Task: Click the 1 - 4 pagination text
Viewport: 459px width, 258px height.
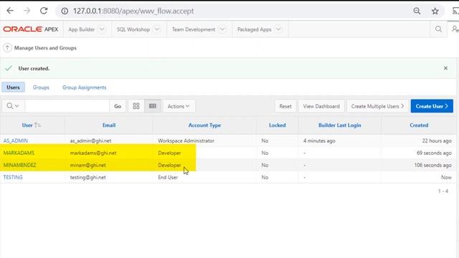Action: pos(443,191)
